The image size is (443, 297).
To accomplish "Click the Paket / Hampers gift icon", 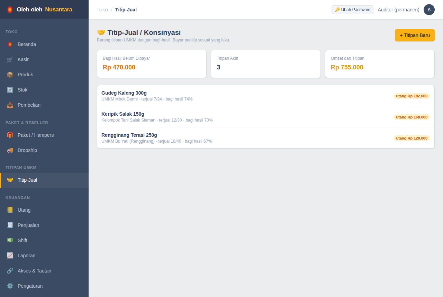I will pyautogui.click(x=10, y=135).
